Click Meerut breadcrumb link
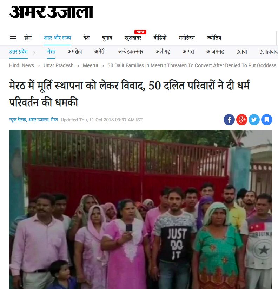This screenshot has width=278, height=289. tap(91, 65)
